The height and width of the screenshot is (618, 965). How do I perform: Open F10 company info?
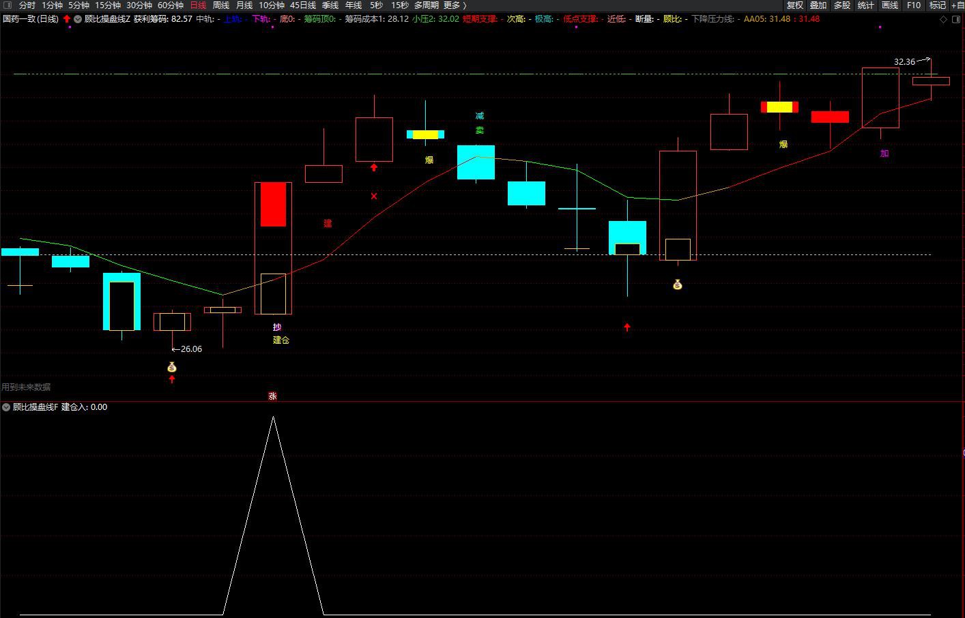(914, 5)
